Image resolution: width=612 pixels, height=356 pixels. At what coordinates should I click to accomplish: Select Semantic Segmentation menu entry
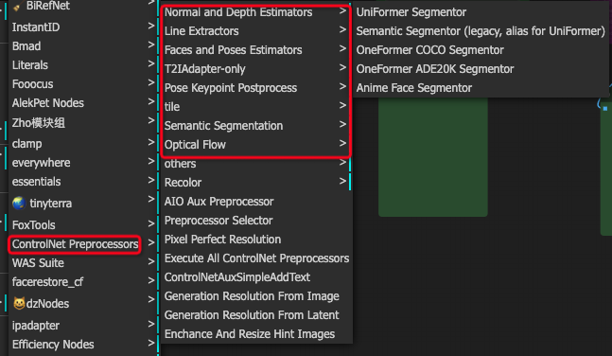[255, 126]
